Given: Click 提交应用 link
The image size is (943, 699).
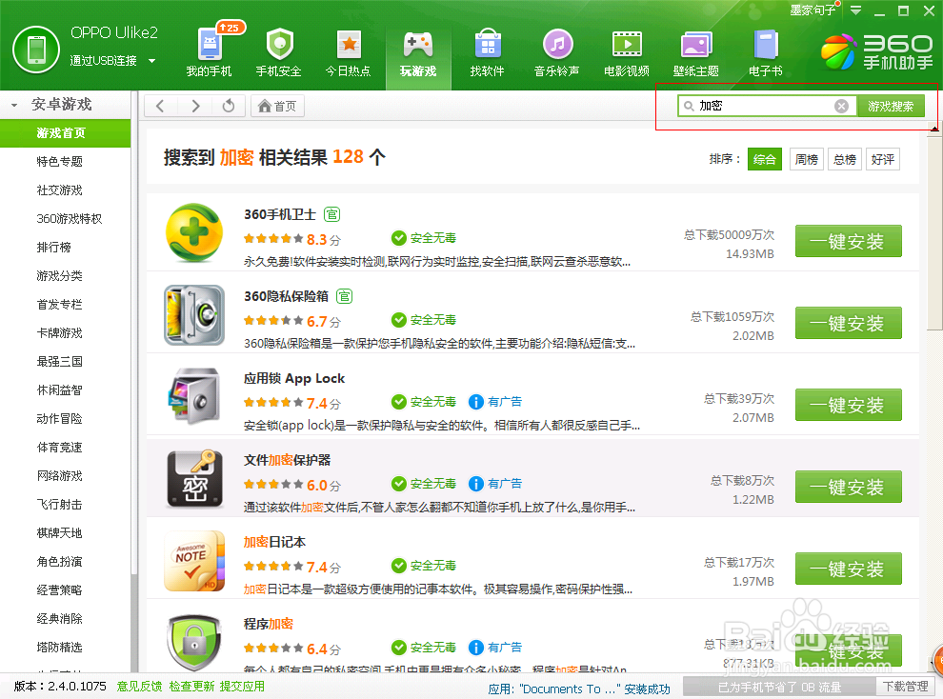Looking at the screenshot, I should pos(242,687).
